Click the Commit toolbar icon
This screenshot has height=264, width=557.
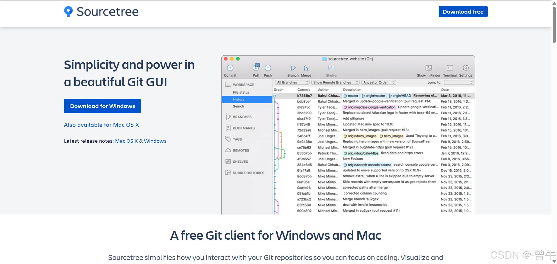pos(230,68)
